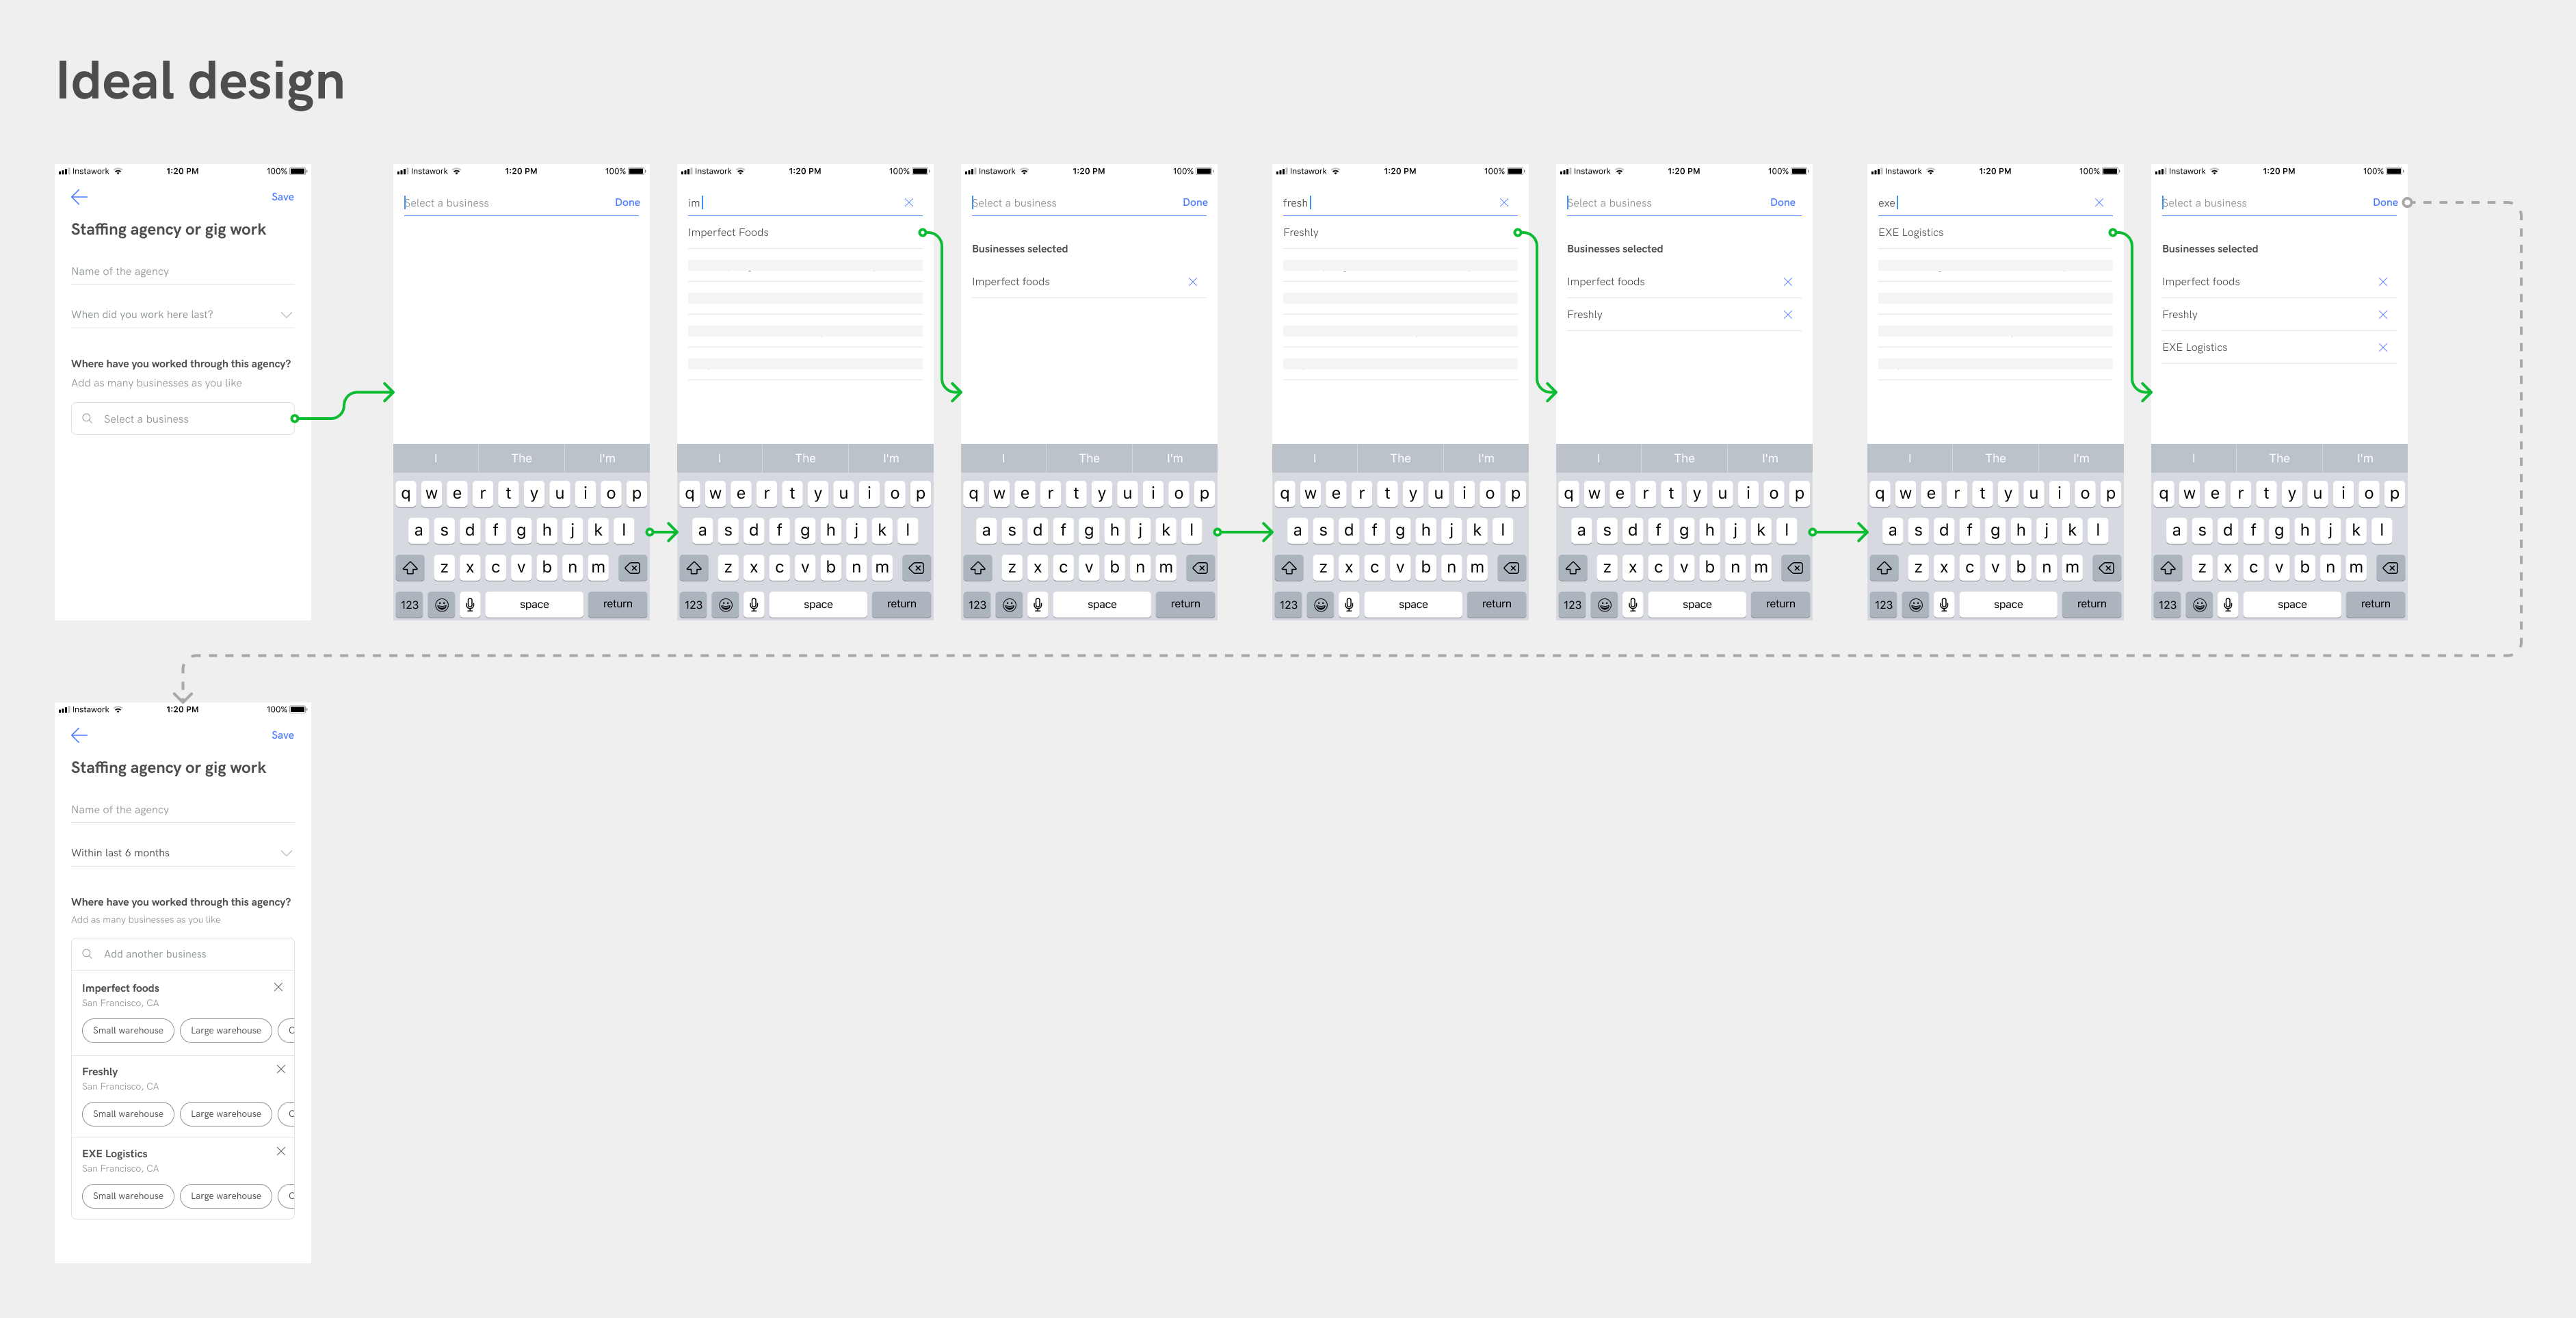Tap 123 key on the 'fresh' screen keyboard
This screenshot has height=1318, width=2576.
1289,604
